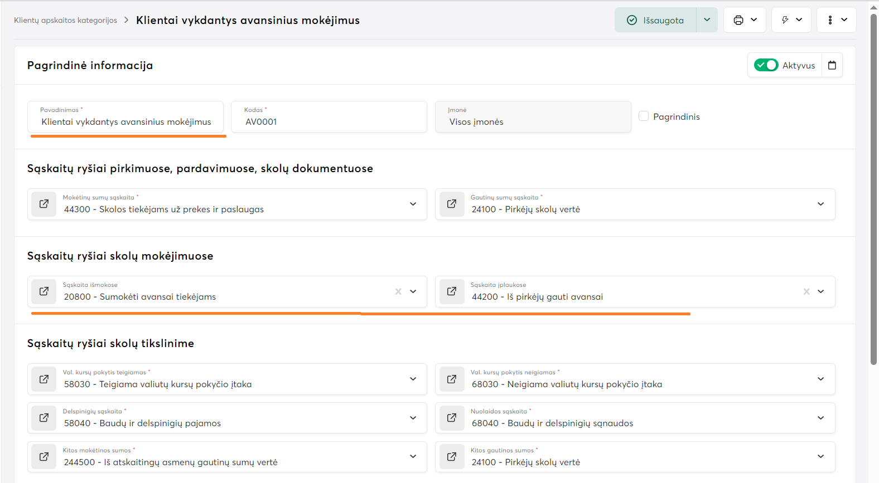Expand the Nuolaidos sąskaita dropdown
The width and height of the screenshot is (879, 483).
820,418
